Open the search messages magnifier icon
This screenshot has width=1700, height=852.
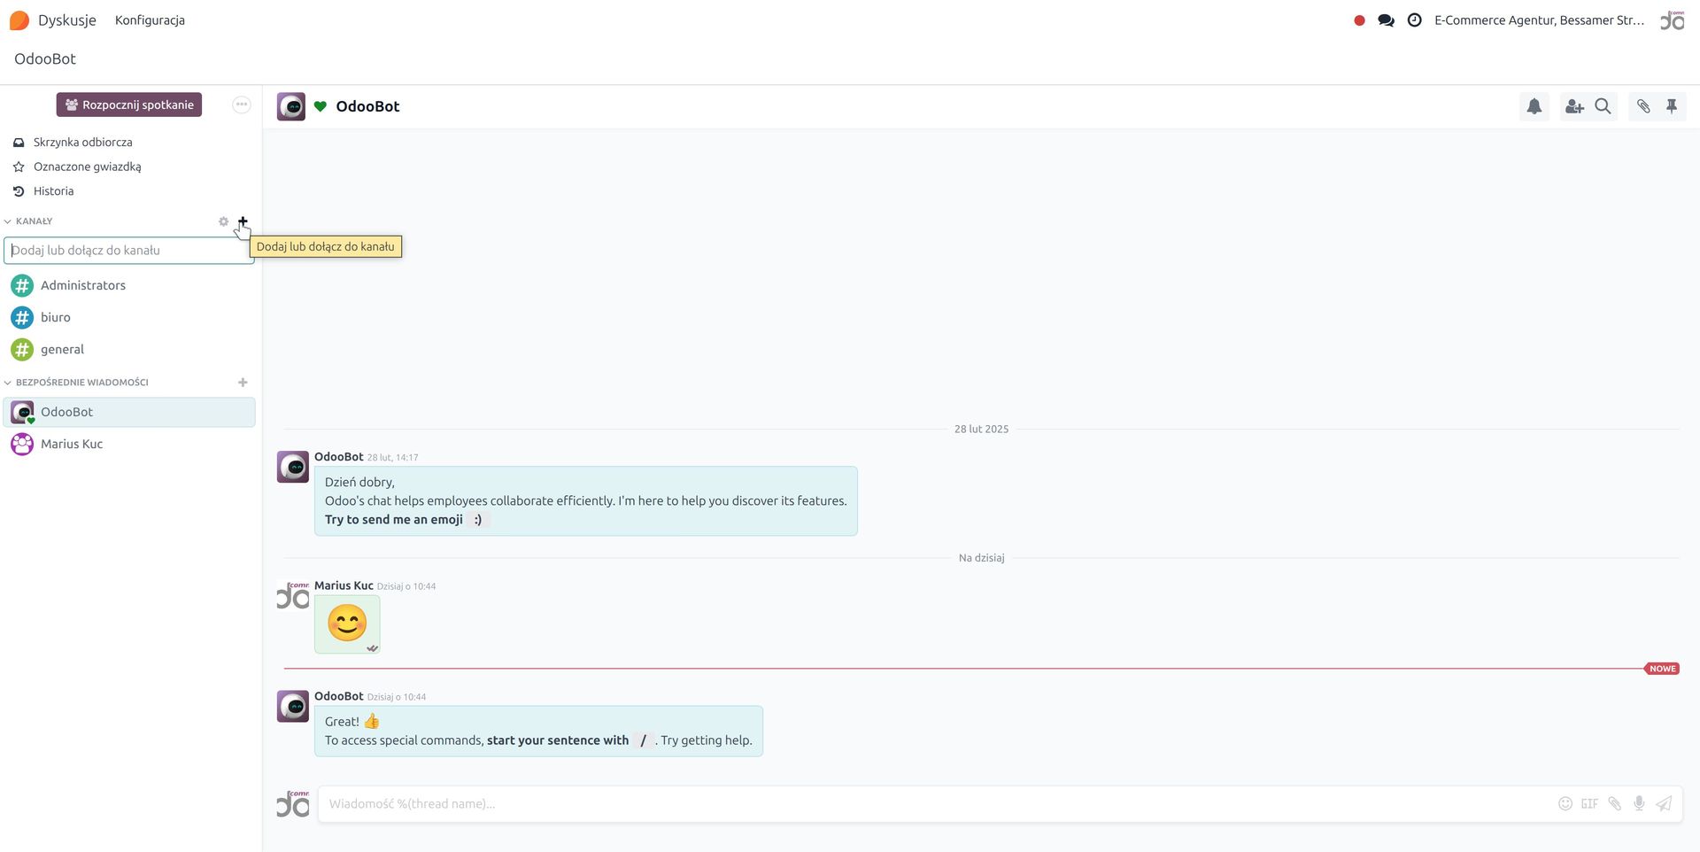(x=1603, y=106)
